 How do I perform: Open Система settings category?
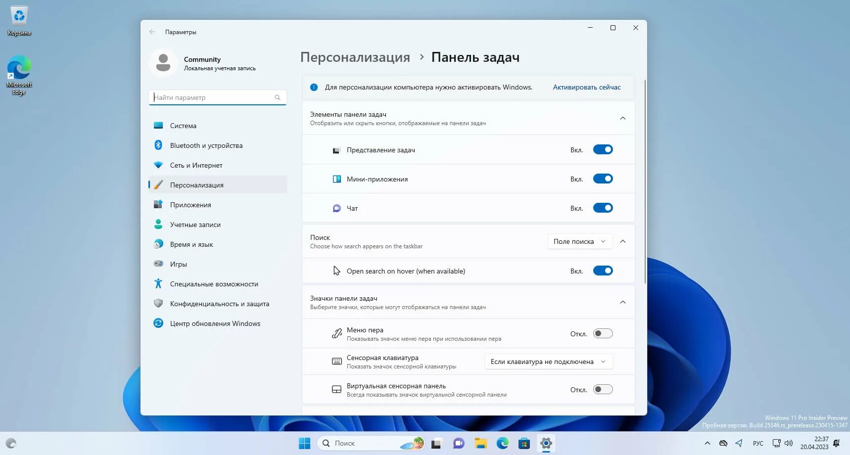point(218,126)
